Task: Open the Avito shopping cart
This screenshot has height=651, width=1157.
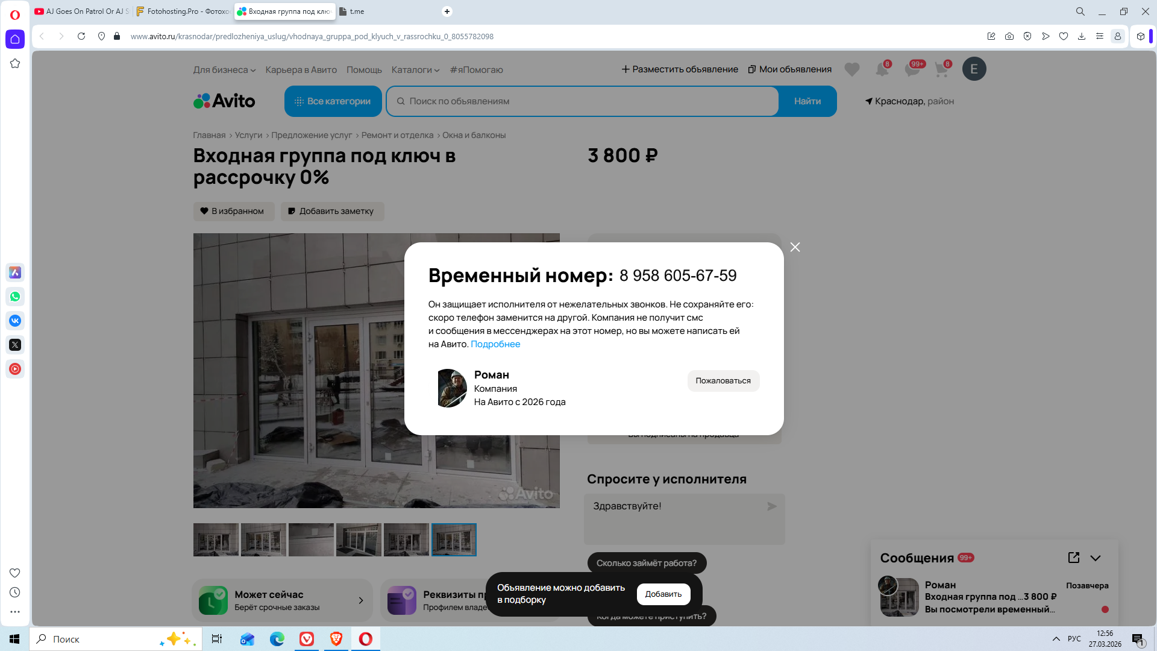Action: pos(941,69)
